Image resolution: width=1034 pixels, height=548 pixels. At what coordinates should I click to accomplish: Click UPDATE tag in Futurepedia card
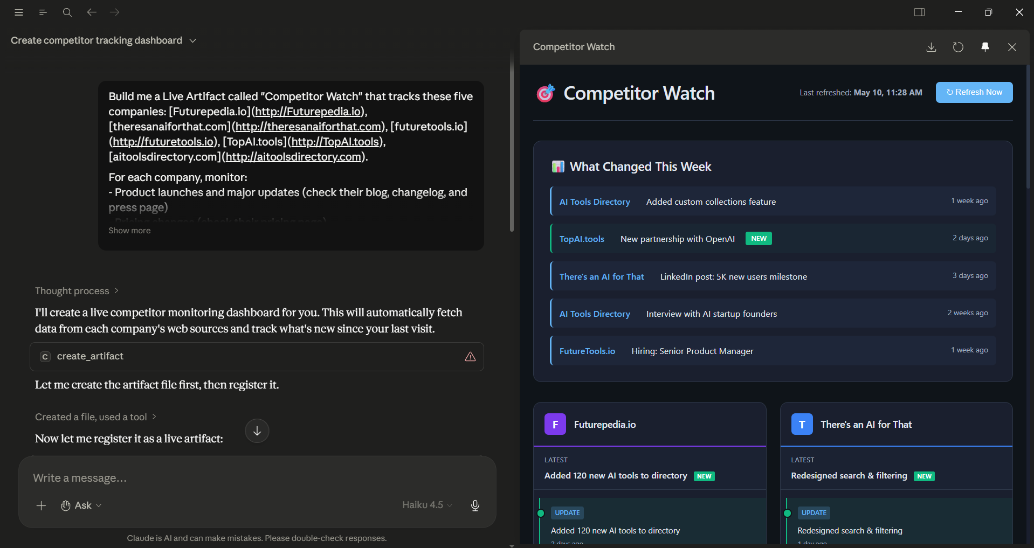coord(567,513)
